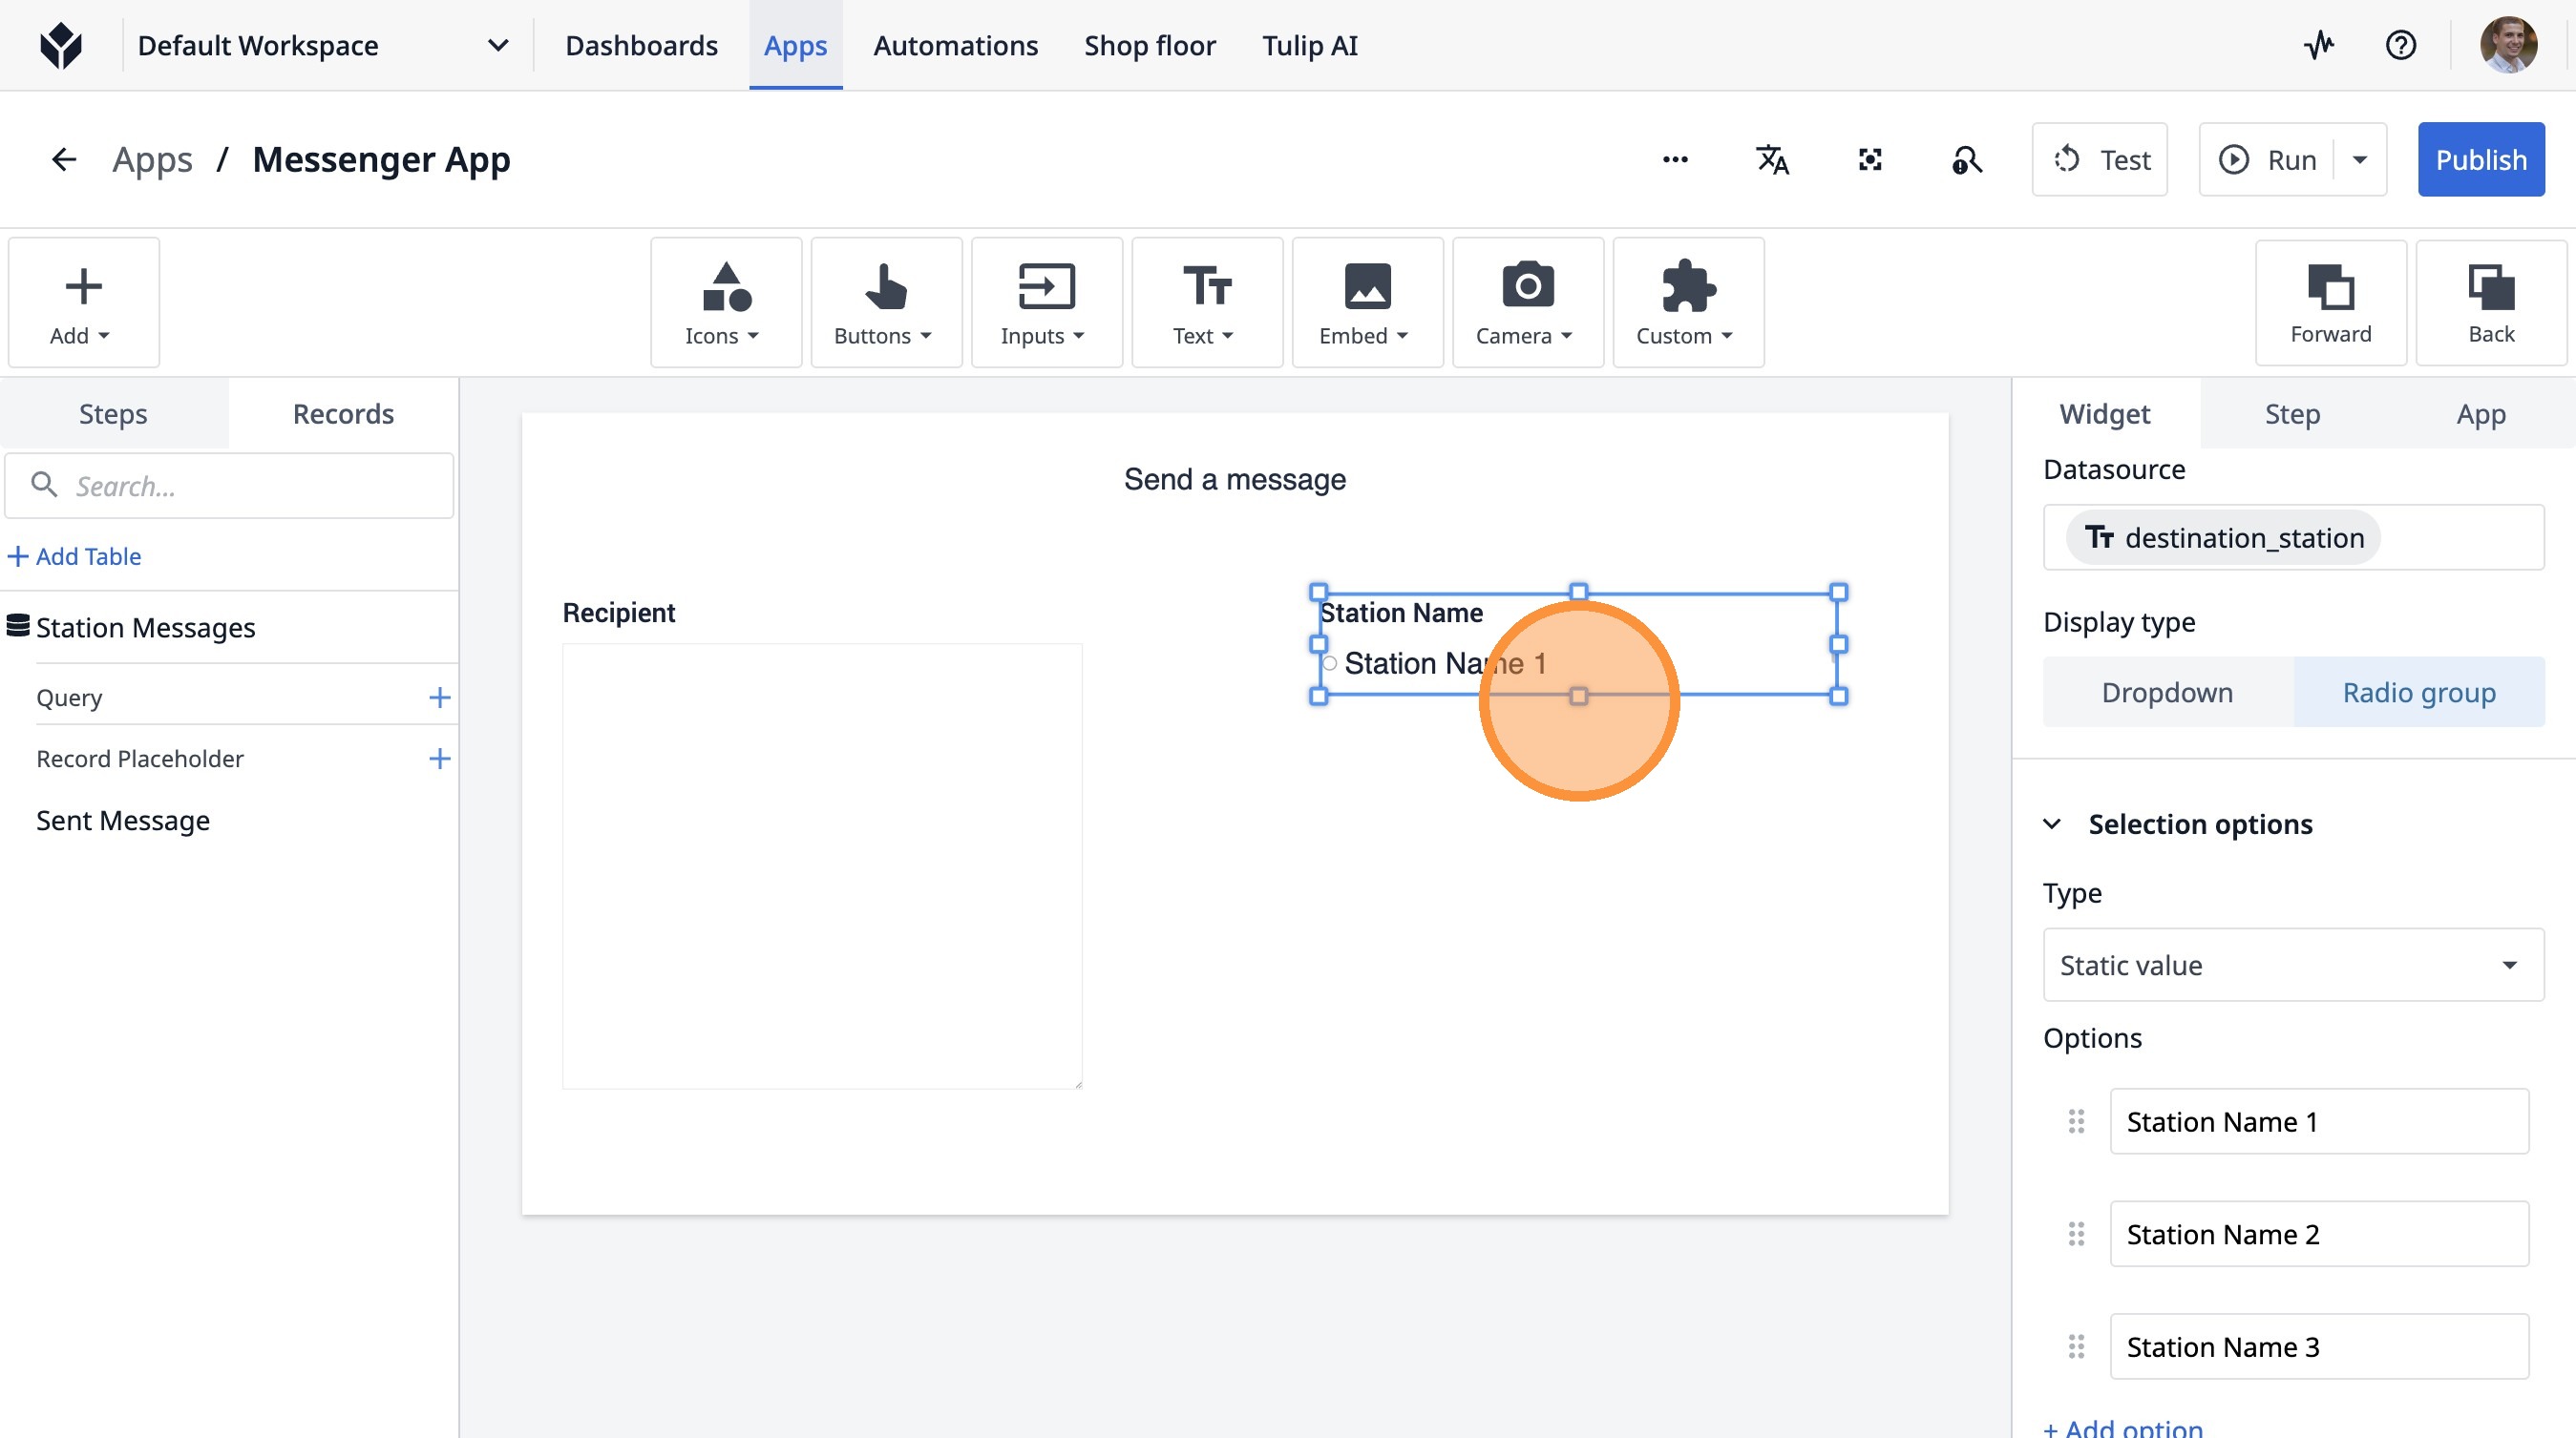Screen dimensions: 2576x1438
Task: Bring widget Forward
Action: click(x=2330, y=302)
